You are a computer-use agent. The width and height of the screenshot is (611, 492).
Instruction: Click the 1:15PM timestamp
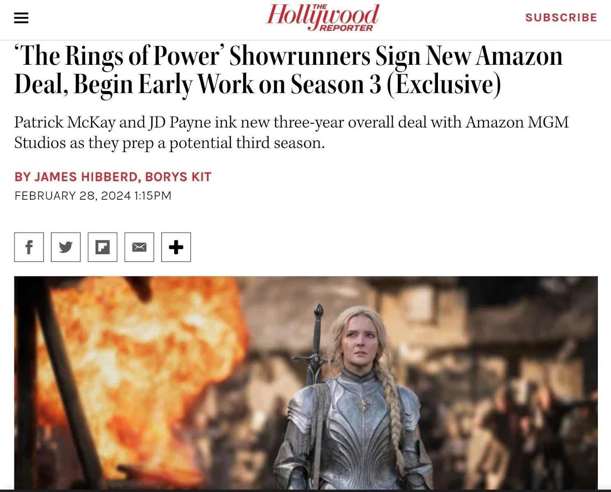(153, 196)
